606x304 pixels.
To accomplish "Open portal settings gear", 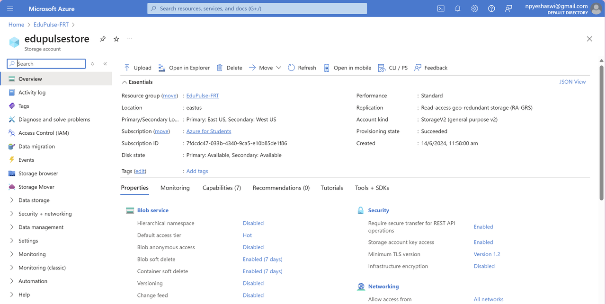I will point(474,9).
